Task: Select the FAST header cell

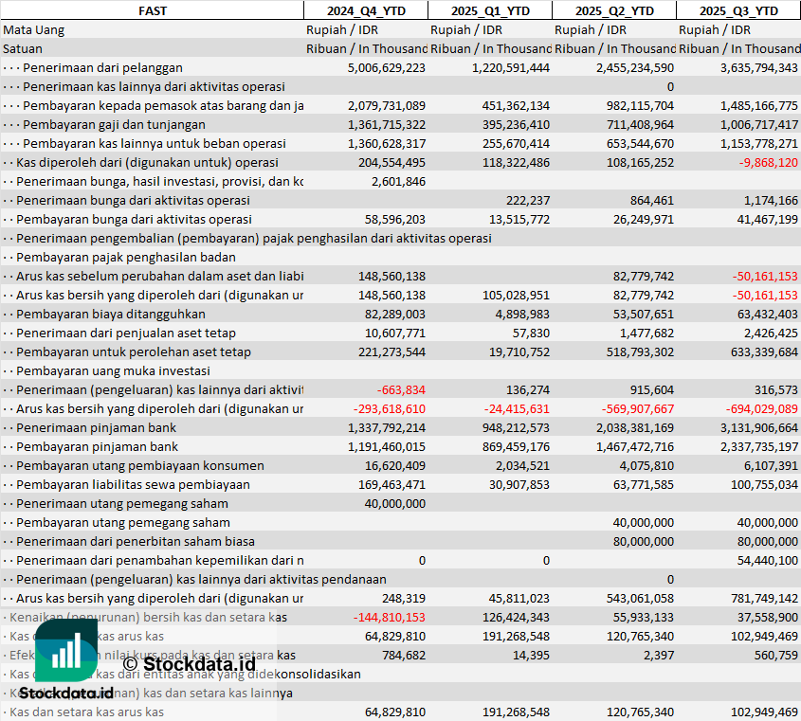Action: (152, 10)
